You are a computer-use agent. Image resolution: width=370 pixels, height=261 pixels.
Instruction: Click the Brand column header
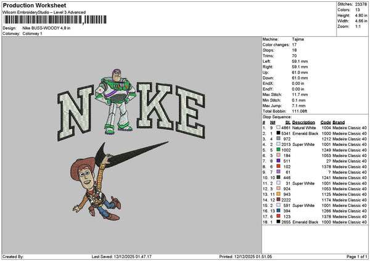[x=339, y=122]
